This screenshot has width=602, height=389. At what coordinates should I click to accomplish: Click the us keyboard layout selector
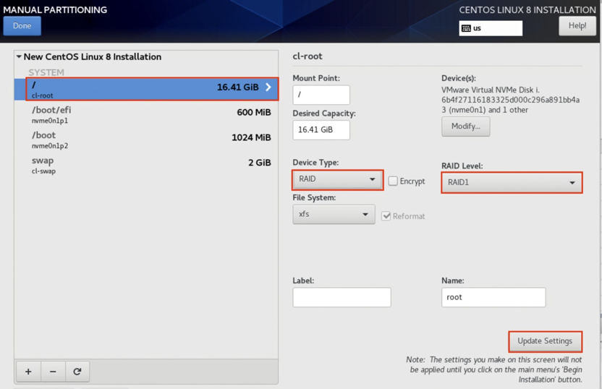click(x=491, y=28)
